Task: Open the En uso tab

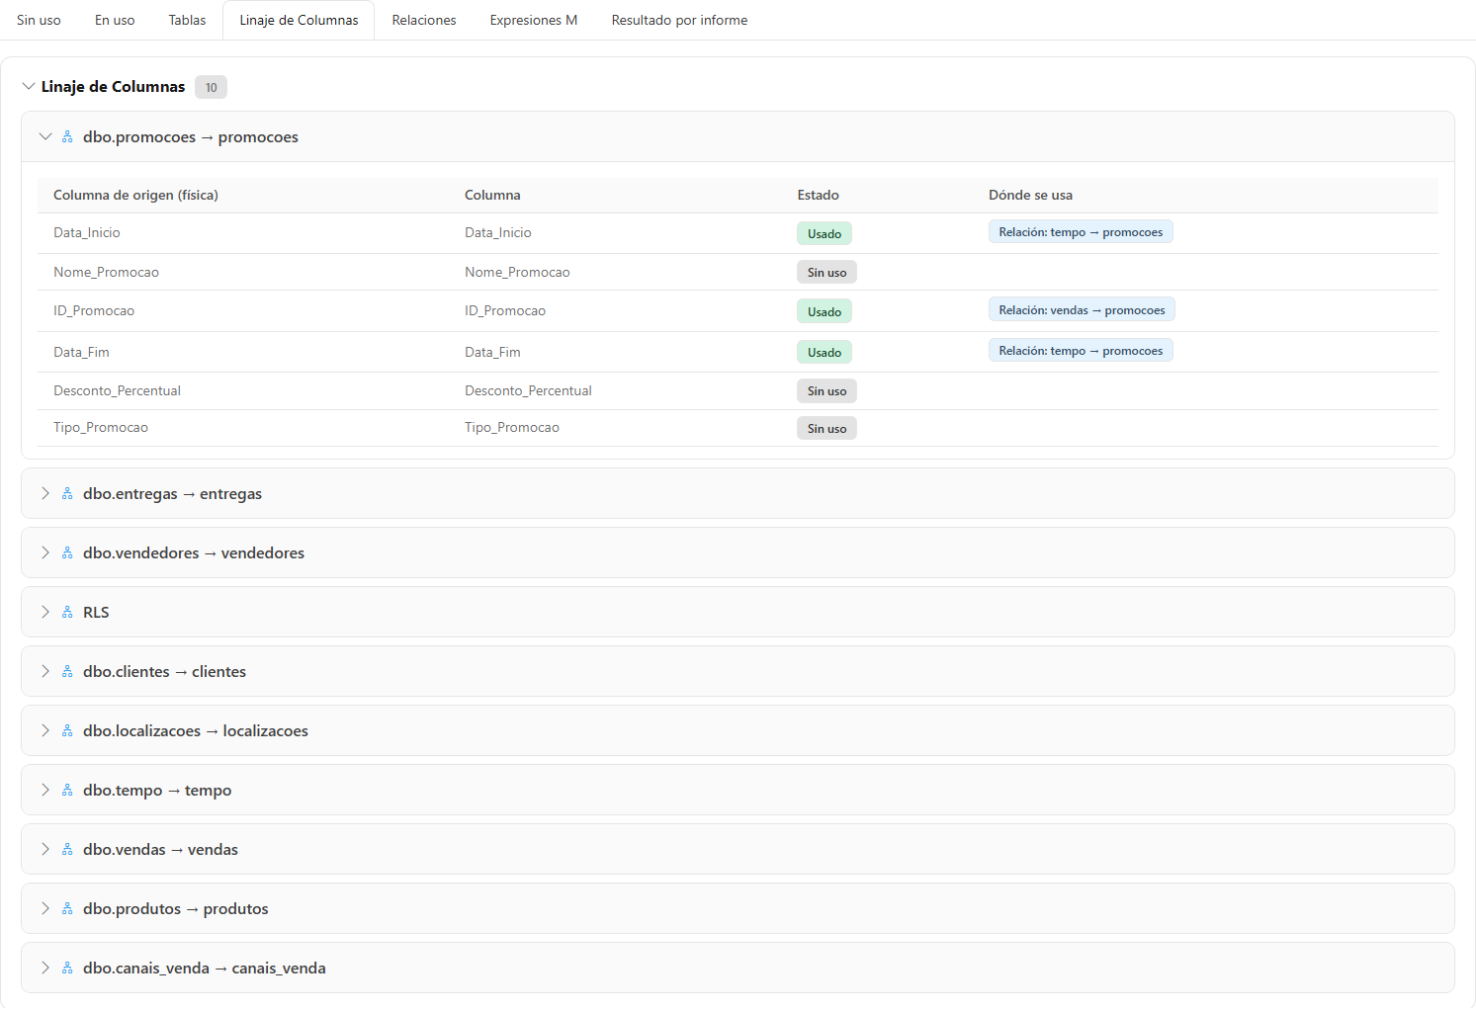Action: pyautogui.click(x=115, y=20)
